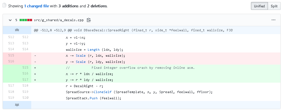The width and height of the screenshot is (283, 110).
Task: Switch to Split diff view
Action: 274,6
